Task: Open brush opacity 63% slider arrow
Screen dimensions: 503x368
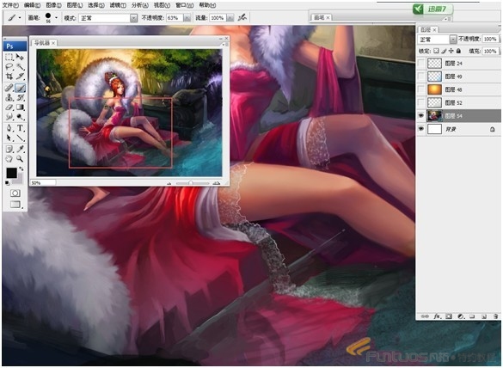Action: (x=187, y=18)
